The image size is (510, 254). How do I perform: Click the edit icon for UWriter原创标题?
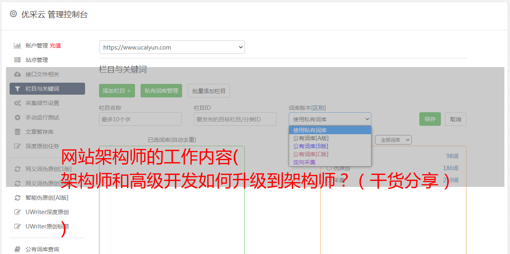coord(17,226)
